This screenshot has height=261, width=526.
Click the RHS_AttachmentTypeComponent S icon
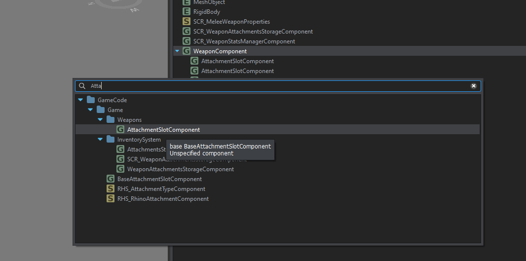click(x=111, y=188)
